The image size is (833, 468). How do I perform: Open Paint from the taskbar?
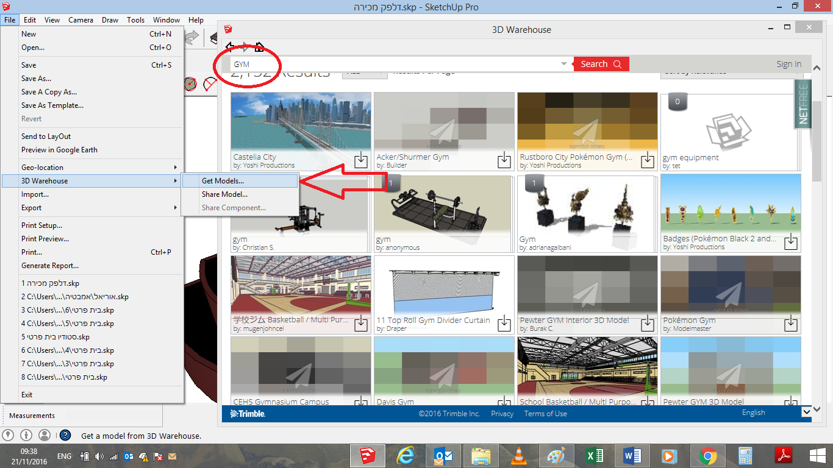pos(556,456)
